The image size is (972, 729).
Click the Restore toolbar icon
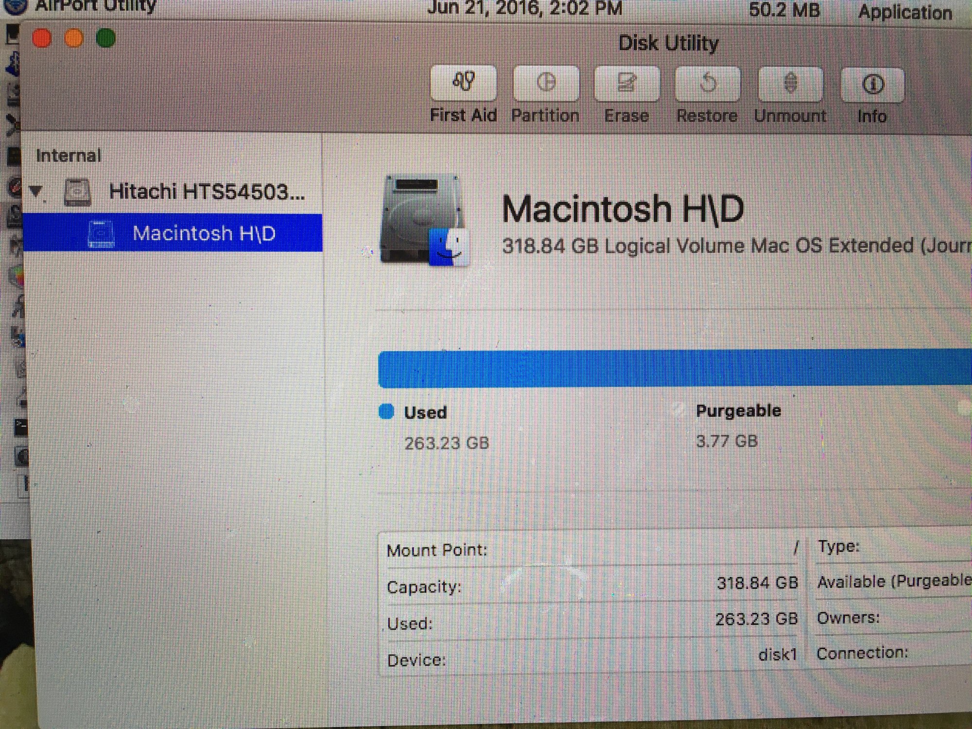[x=708, y=84]
